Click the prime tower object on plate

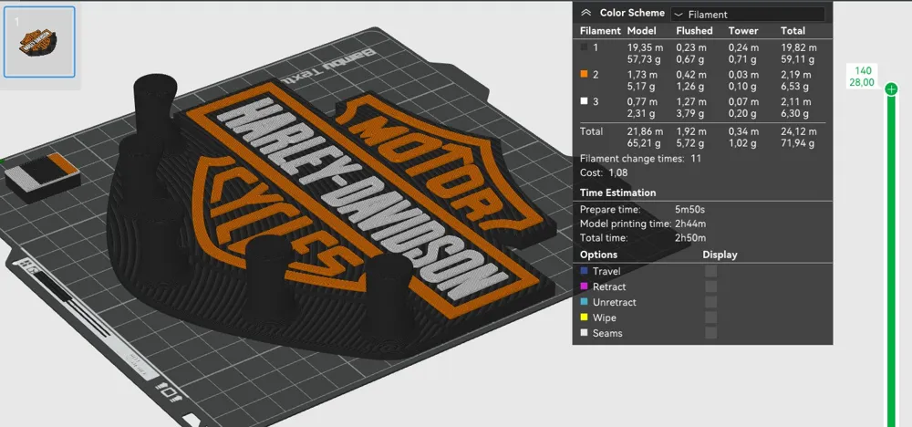click(42, 177)
